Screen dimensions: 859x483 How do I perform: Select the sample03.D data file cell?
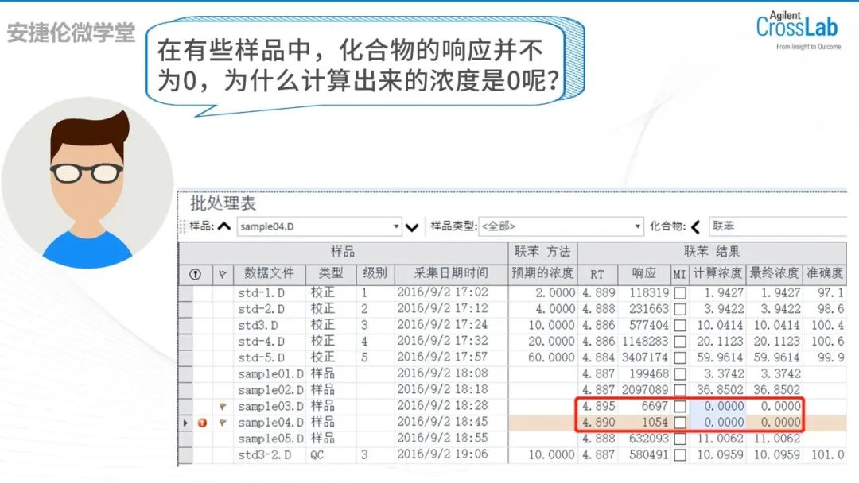(x=269, y=407)
